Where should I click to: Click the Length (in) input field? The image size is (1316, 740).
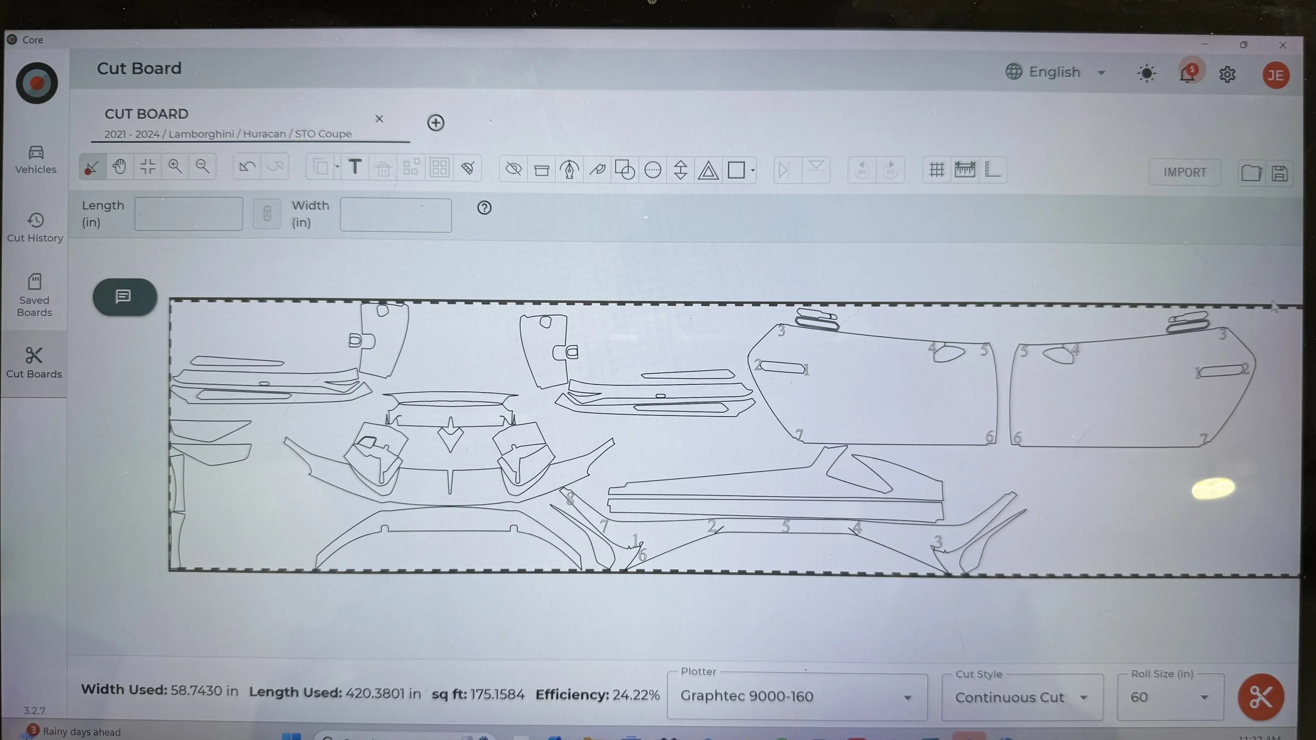(188, 214)
